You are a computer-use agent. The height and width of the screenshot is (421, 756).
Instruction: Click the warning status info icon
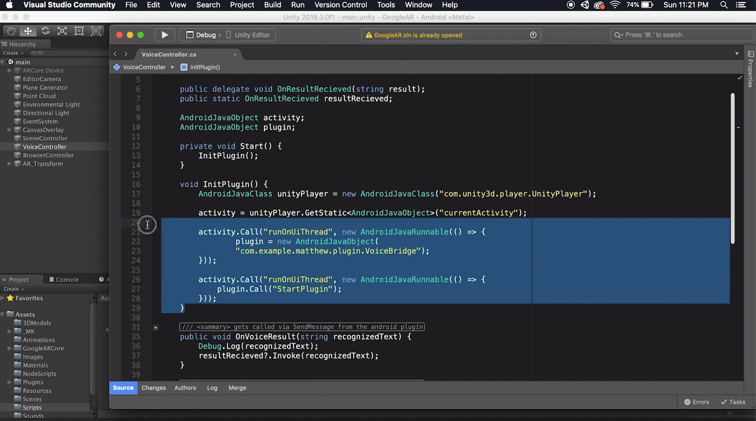point(533,35)
